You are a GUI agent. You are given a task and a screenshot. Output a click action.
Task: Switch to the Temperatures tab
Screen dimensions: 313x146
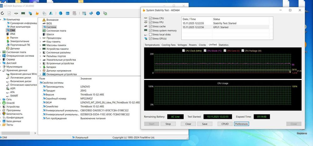tap(152, 45)
